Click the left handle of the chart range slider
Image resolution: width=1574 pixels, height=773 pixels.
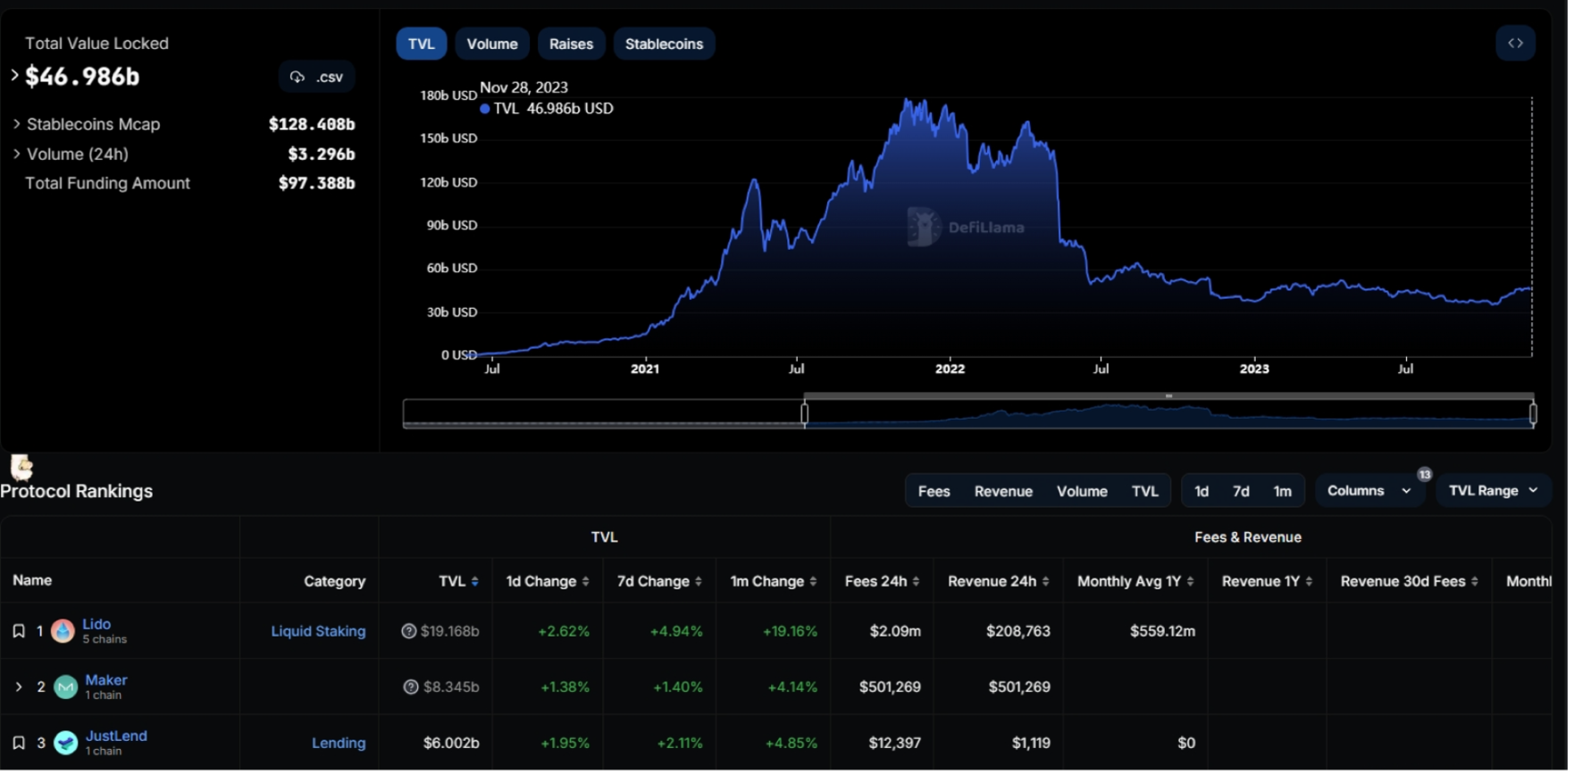tap(805, 413)
